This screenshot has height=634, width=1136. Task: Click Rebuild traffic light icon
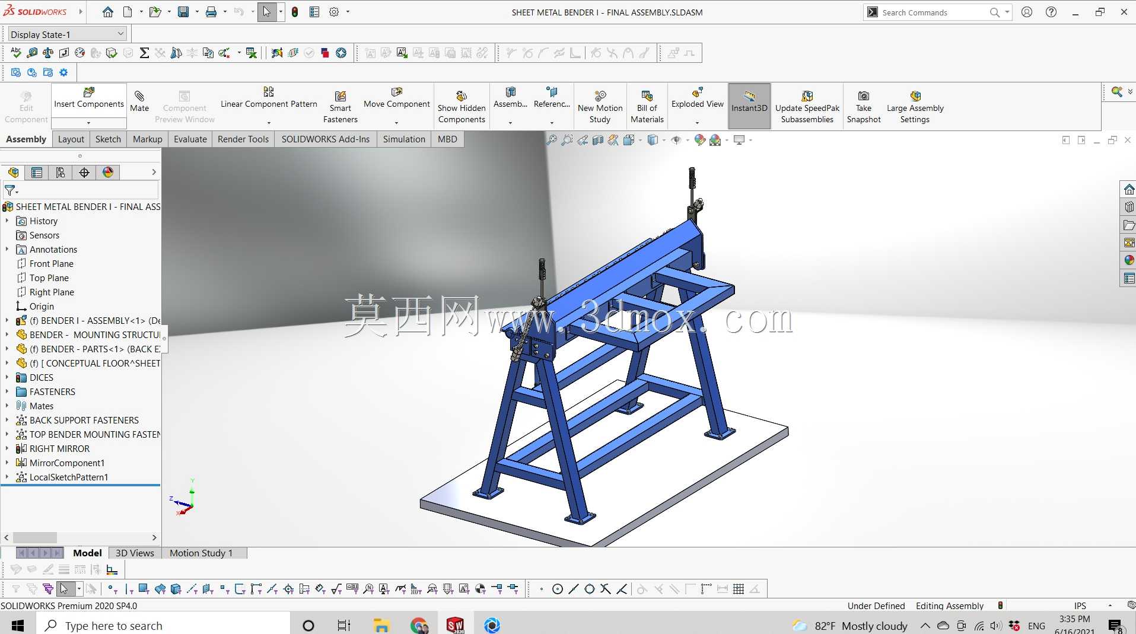[295, 12]
